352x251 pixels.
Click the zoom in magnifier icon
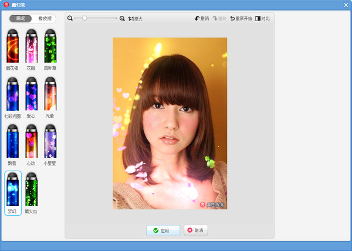click(x=122, y=19)
